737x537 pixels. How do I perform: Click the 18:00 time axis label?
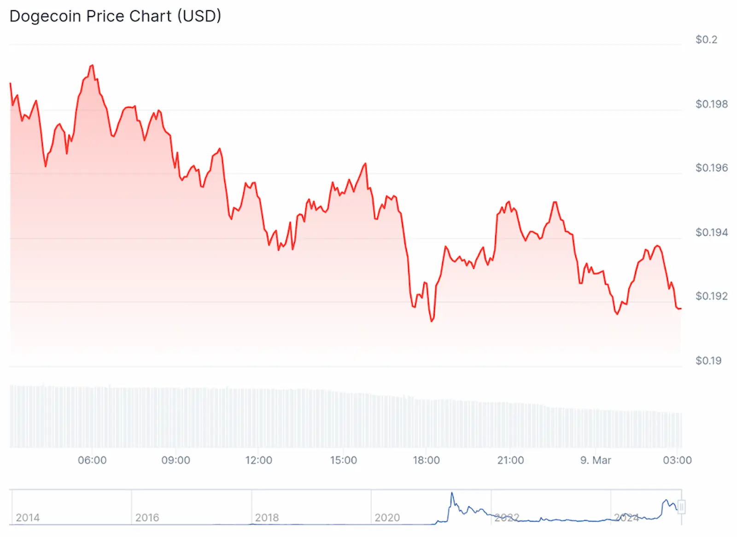click(x=426, y=460)
